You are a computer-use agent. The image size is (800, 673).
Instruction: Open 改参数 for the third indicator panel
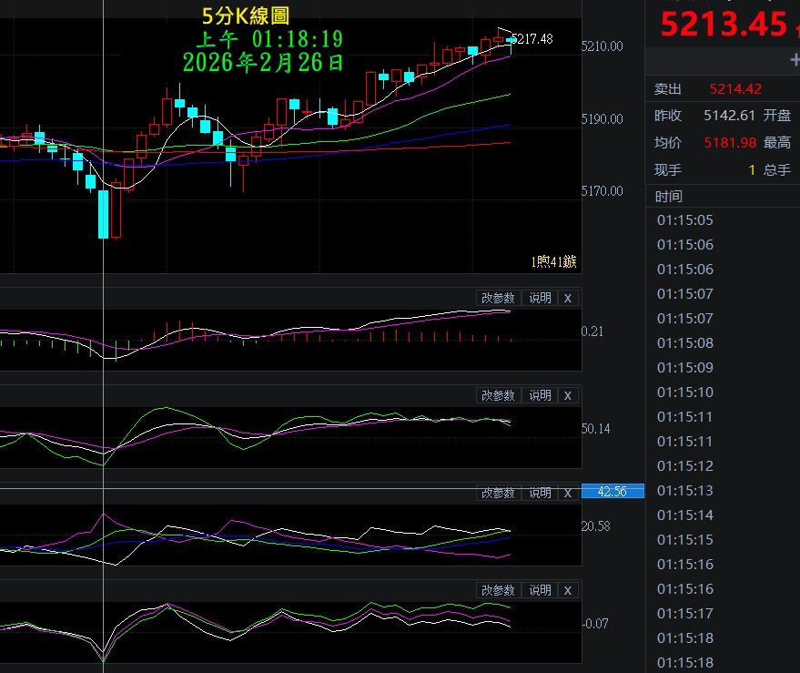(498, 493)
